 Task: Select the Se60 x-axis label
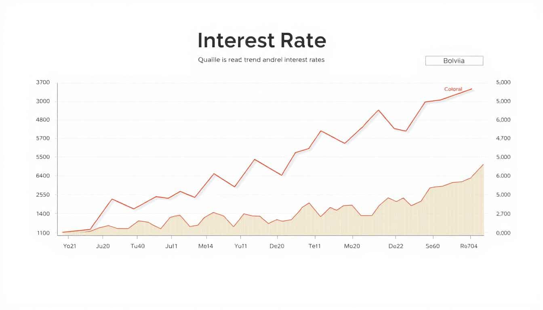[x=433, y=246]
